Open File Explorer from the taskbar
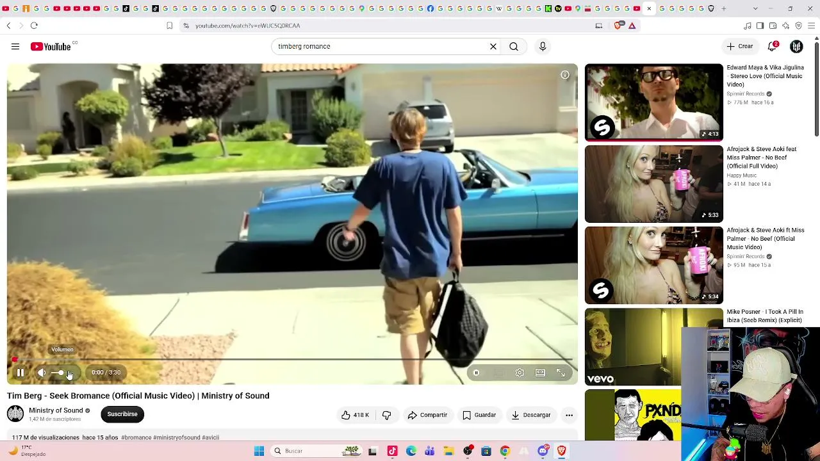The width and height of the screenshot is (820, 461). pos(448,451)
